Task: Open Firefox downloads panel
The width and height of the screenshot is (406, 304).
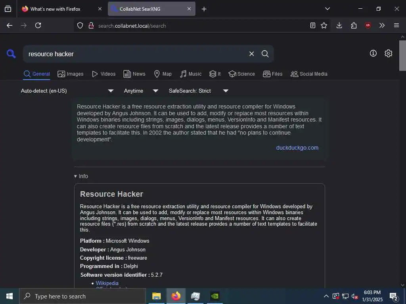Action: (x=339, y=25)
